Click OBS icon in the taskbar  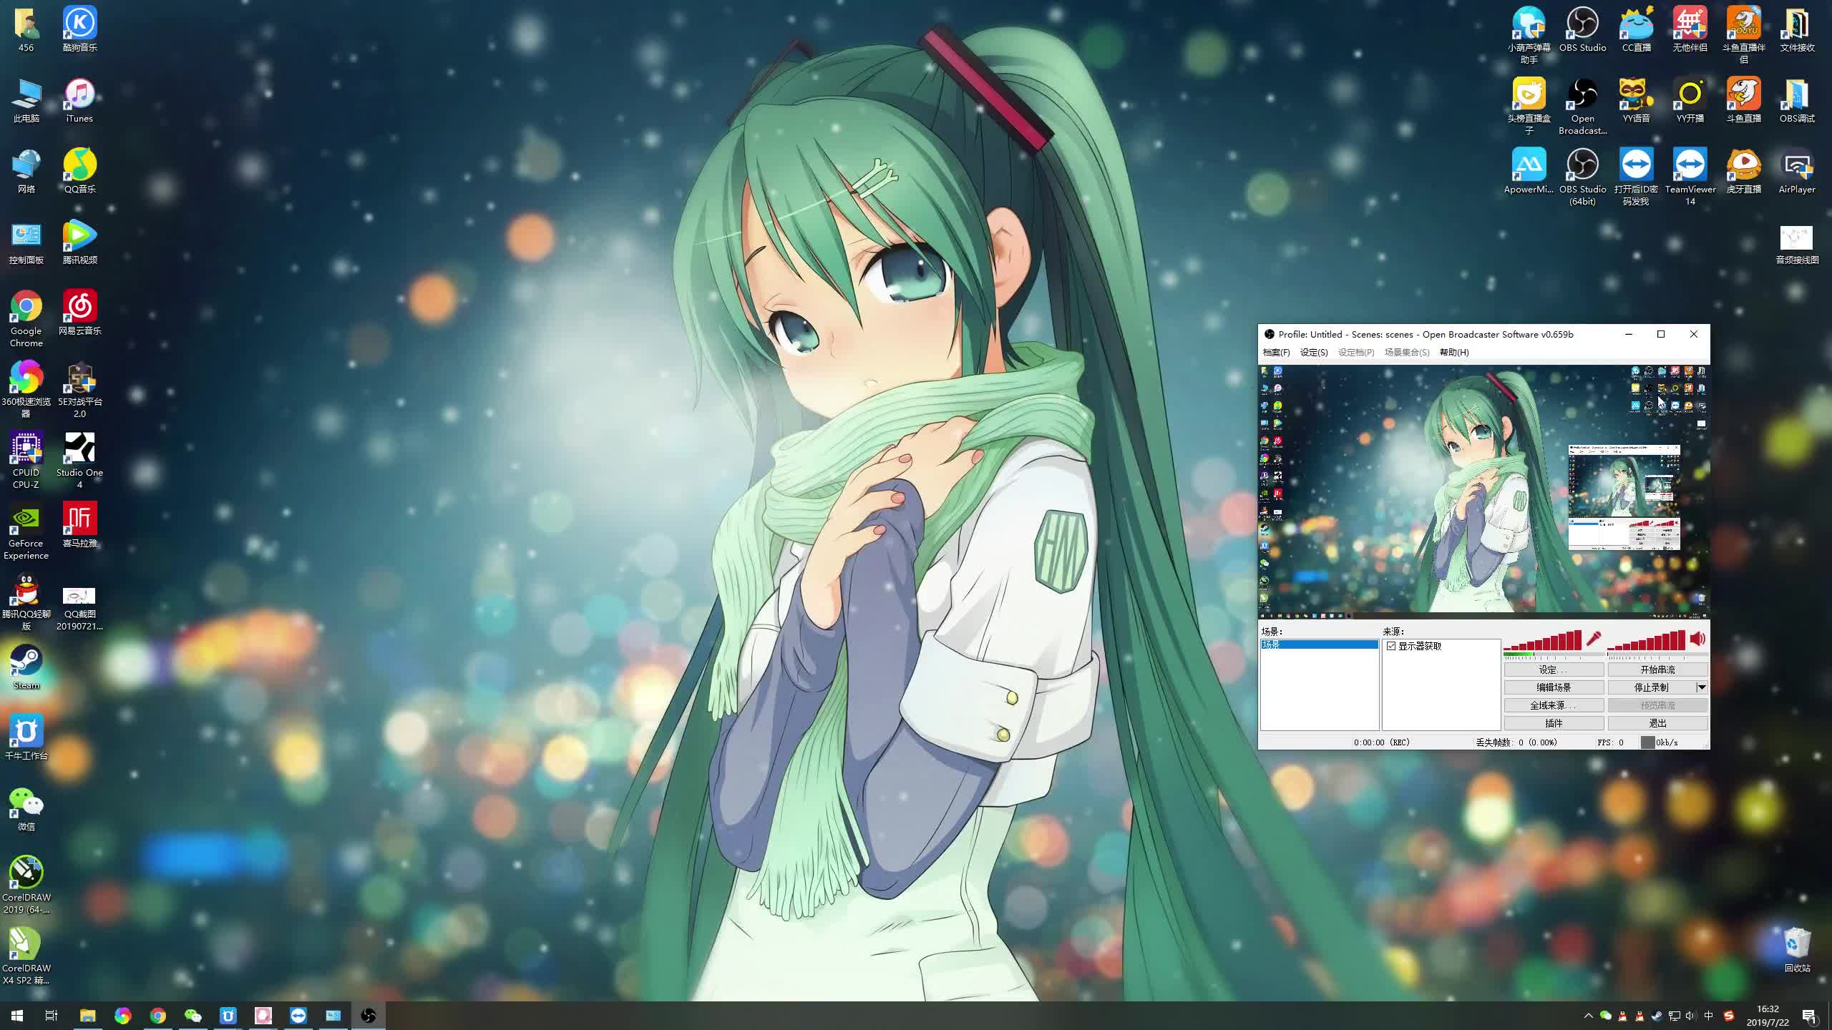pos(369,1015)
